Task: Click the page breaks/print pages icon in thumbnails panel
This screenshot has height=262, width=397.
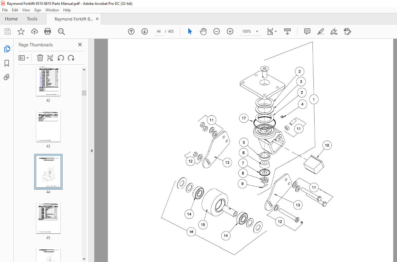Action: 50,58
